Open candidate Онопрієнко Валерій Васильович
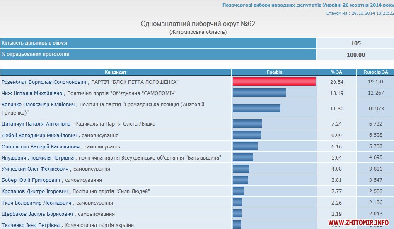 [x=41, y=146]
